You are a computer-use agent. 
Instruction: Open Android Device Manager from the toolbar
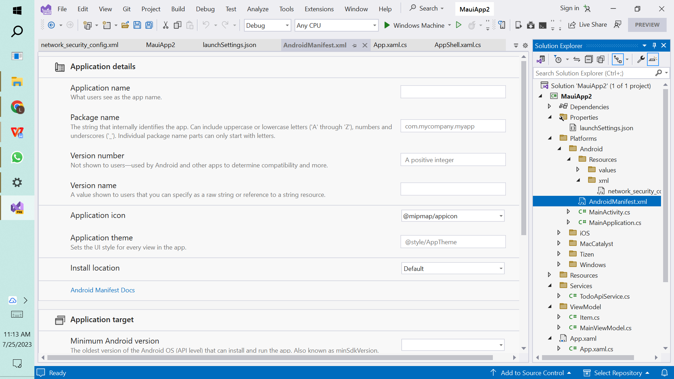point(518,25)
